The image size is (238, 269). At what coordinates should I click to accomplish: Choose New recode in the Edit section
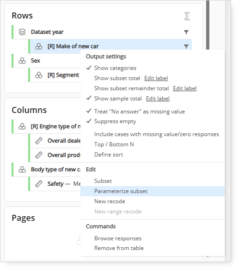(110, 201)
